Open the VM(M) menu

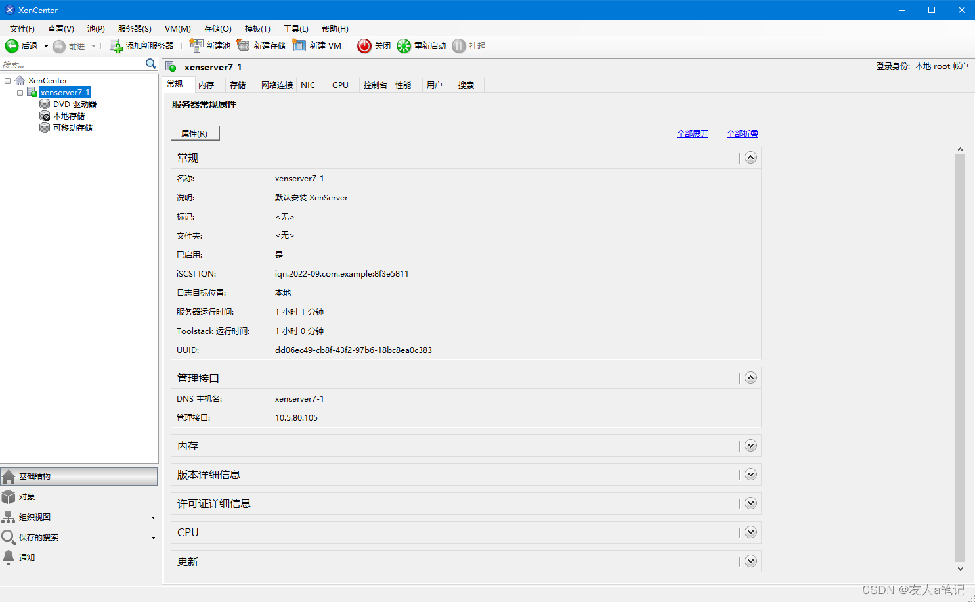coord(178,29)
